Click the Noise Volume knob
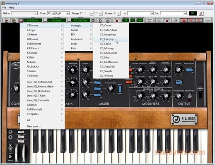This screenshot has width=215, height=165. point(111,88)
